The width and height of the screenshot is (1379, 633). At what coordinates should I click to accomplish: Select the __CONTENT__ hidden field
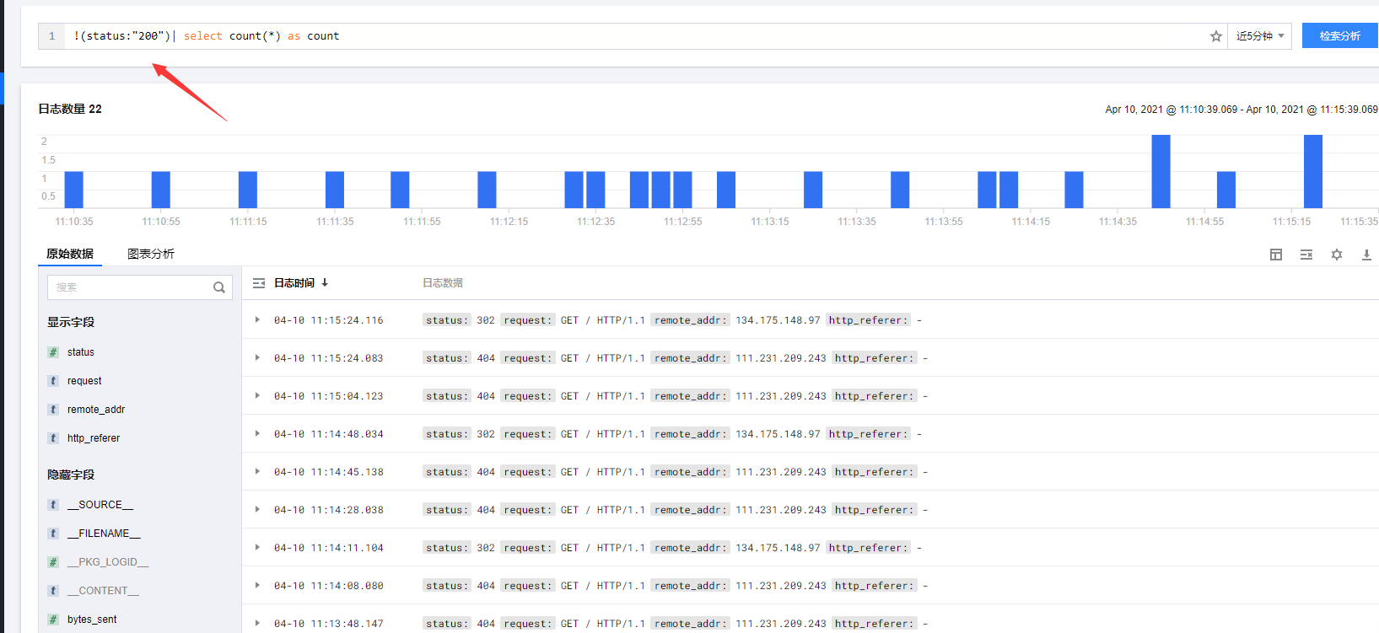click(103, 591)
